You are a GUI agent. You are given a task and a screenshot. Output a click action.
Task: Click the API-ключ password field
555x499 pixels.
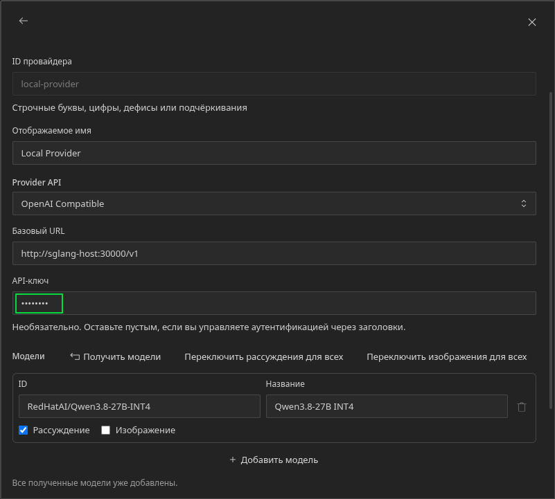point(274,303)
